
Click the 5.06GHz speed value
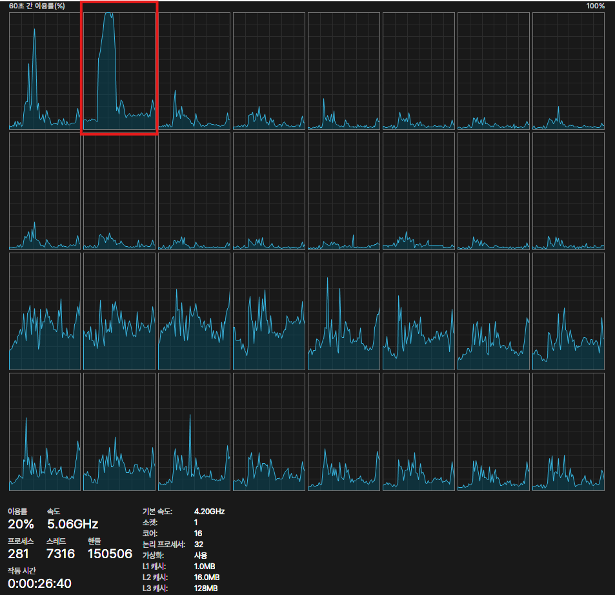tap(72, 523)
